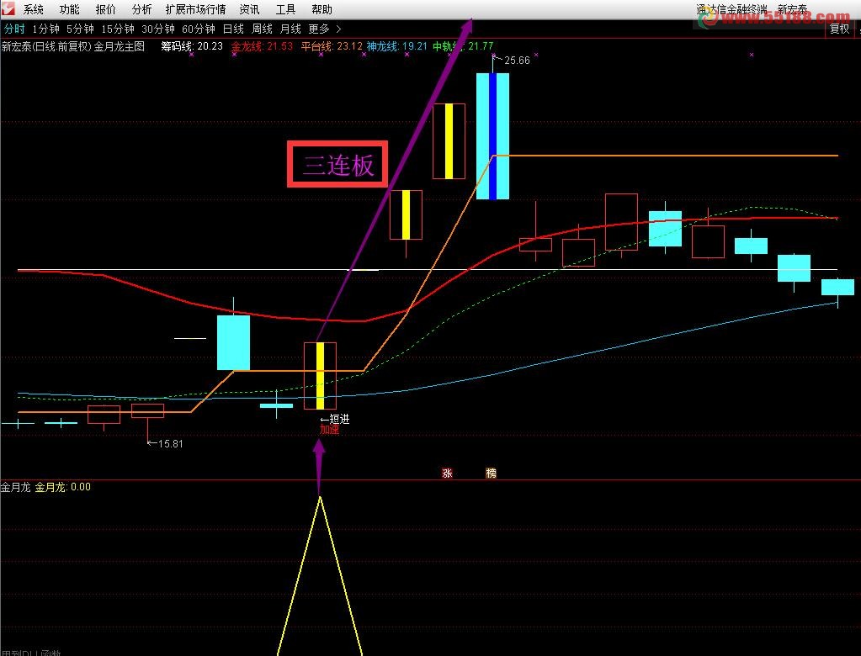Open the 分析 menu
This screenshot has height=656, width=861.
142,10
